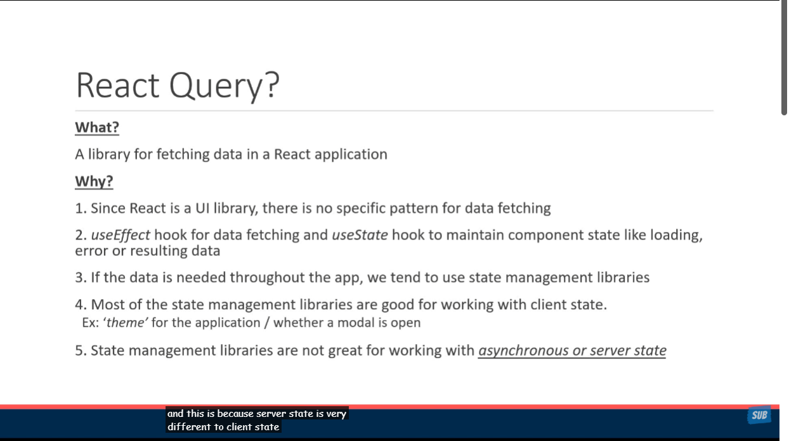This screenshot has height=441, width=789.
Task: Click 'error or resulting data' text line
Action: pyautogui.click(x=147, y=251)
